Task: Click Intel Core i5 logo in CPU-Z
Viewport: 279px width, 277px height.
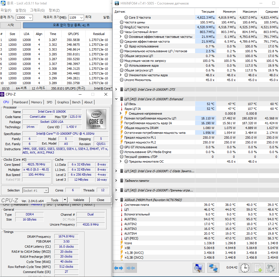Action: pyautogui.click(x=96, y=119)
